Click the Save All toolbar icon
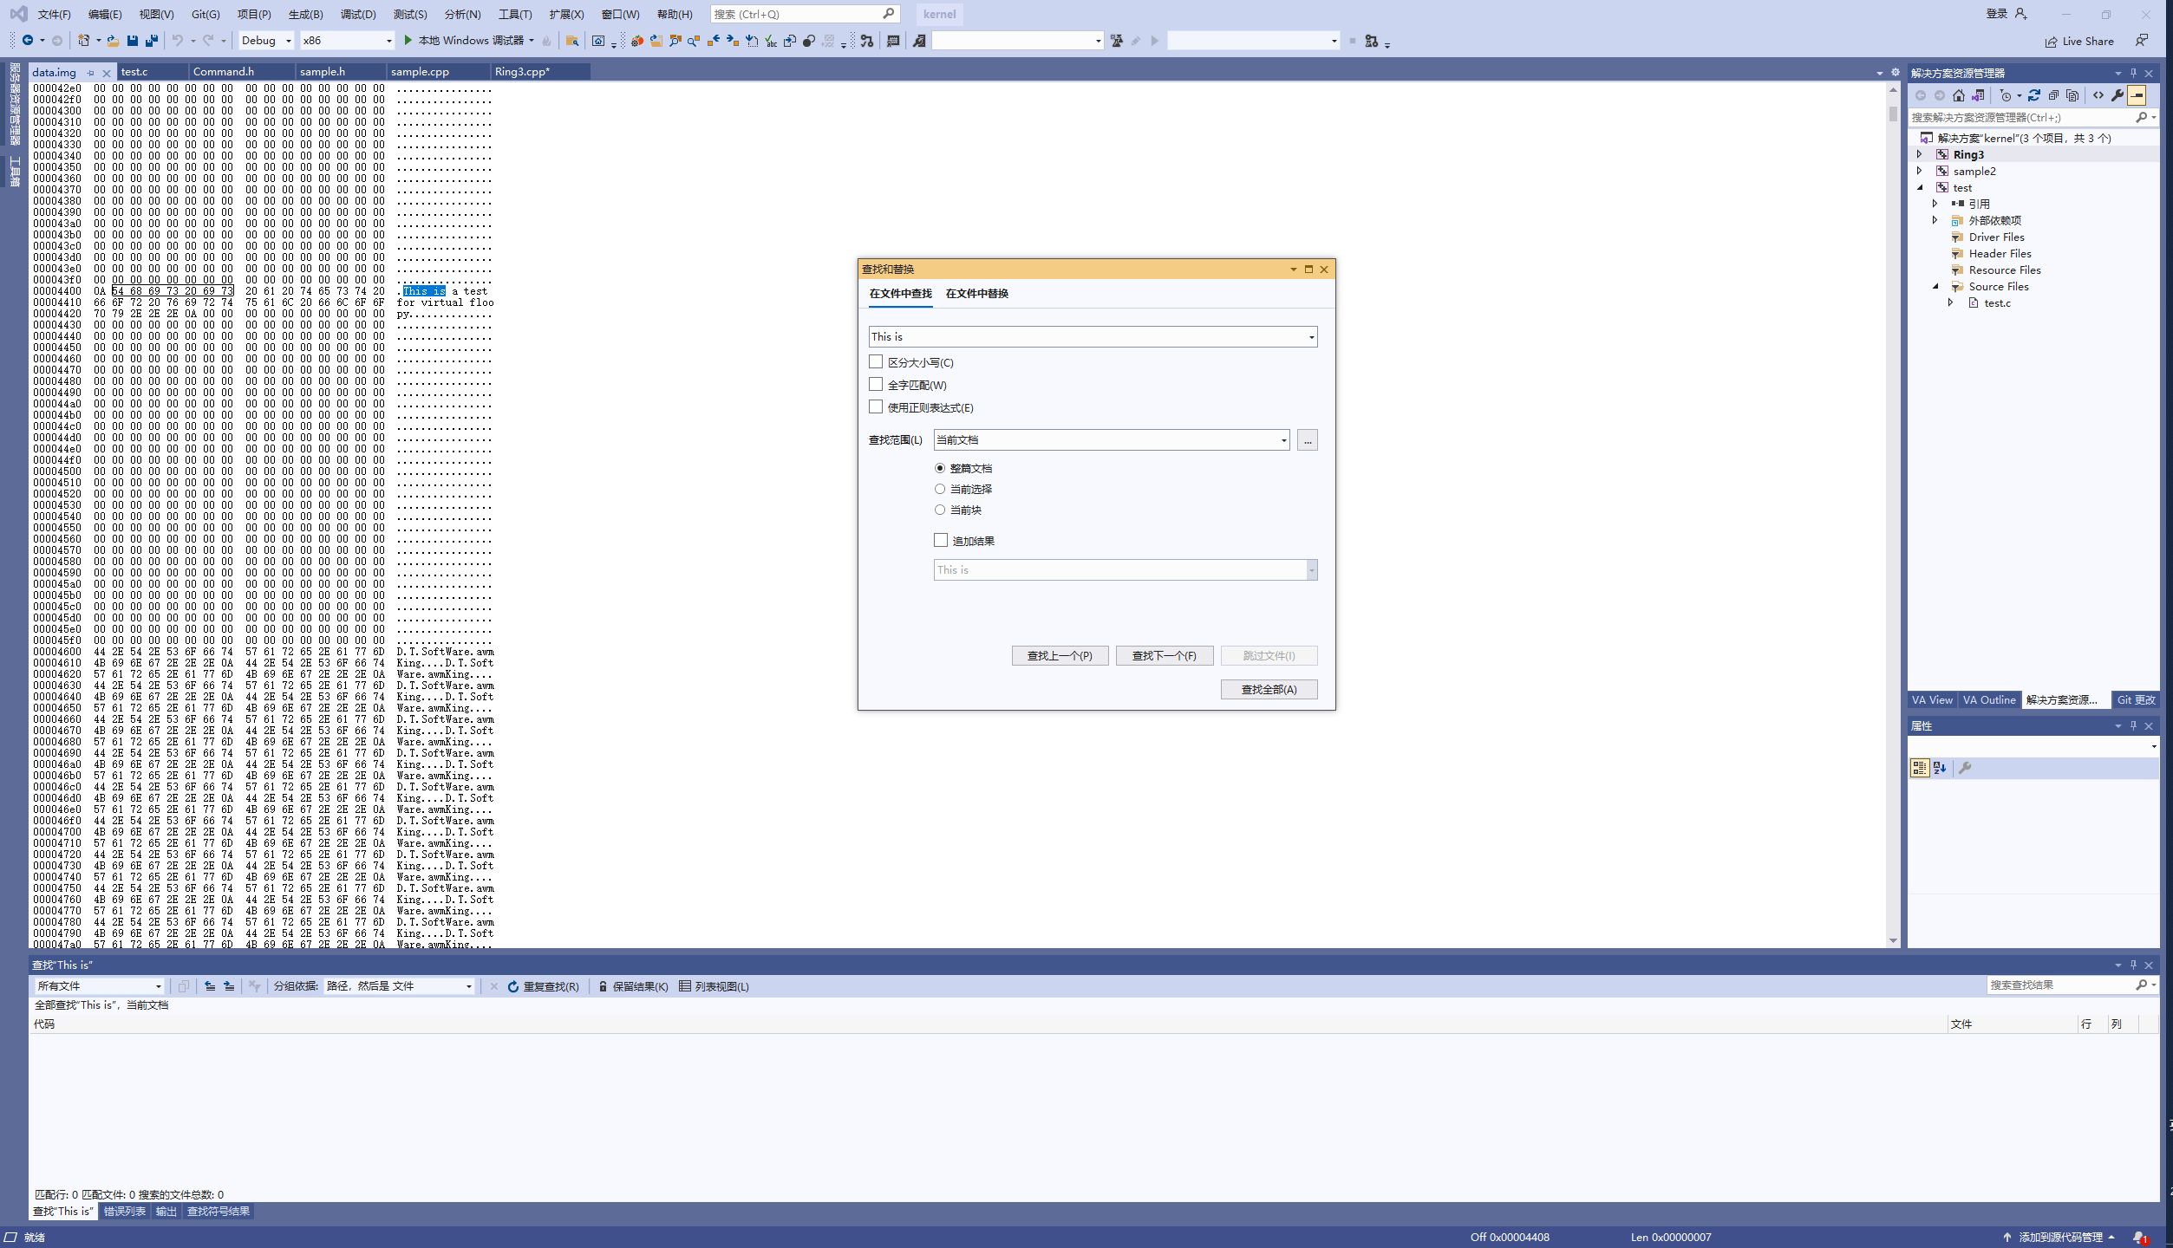 click(152, 41)
